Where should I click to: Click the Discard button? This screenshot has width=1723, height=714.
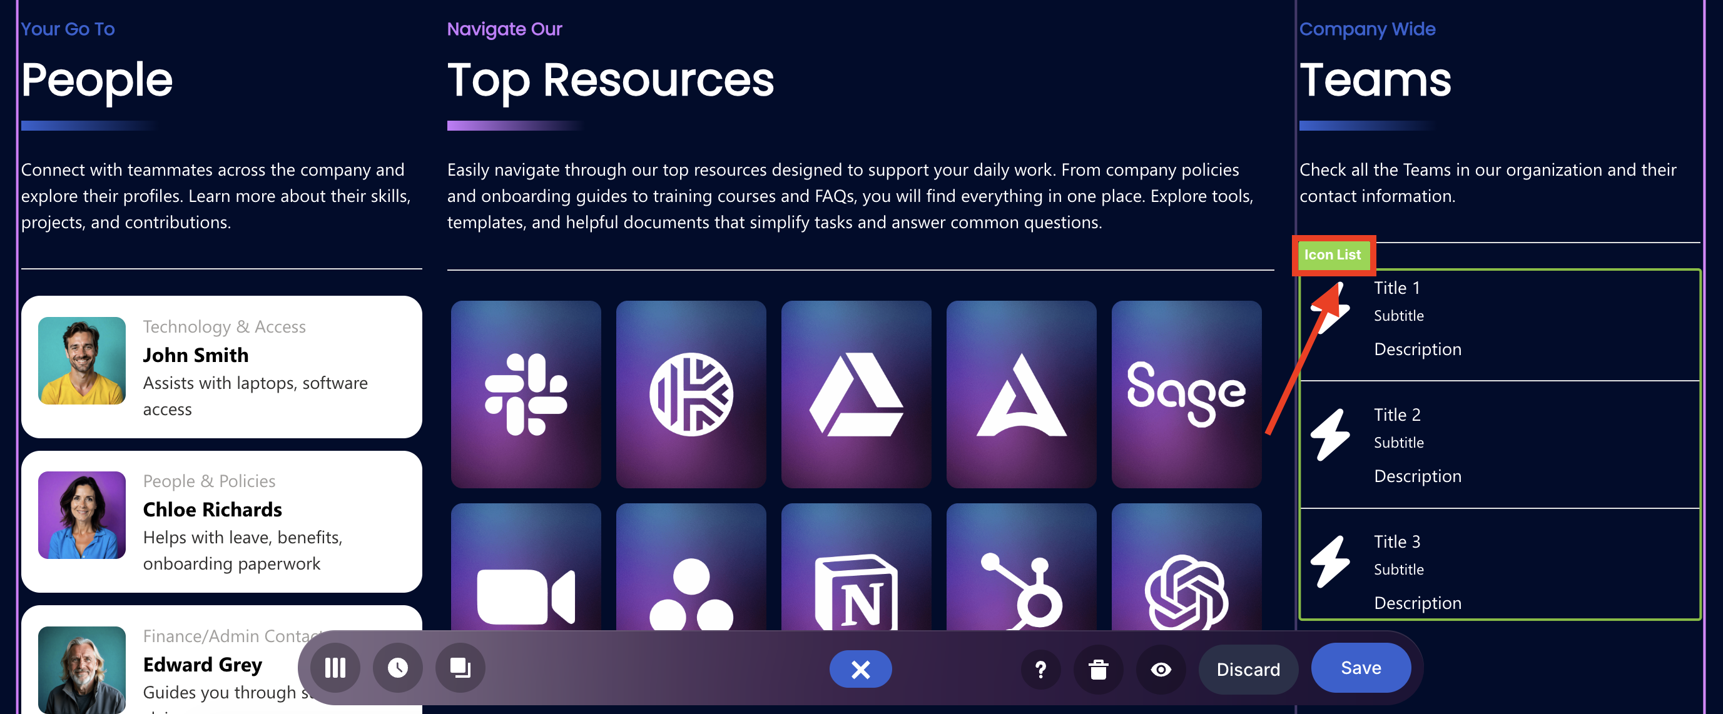pyautogui.click(x=1248, y=669)
